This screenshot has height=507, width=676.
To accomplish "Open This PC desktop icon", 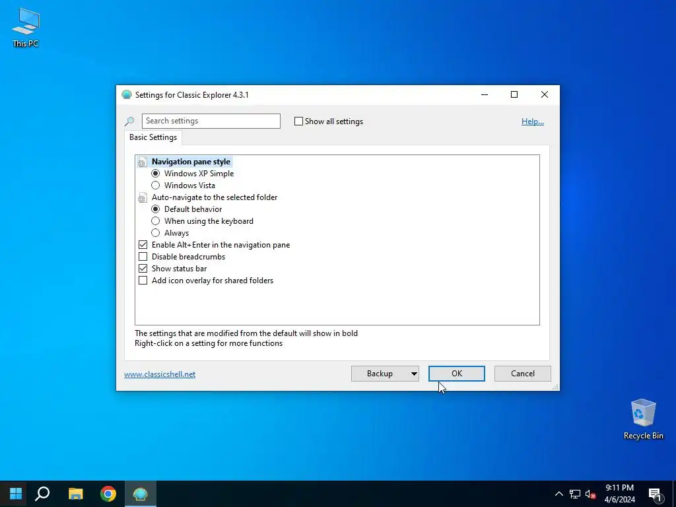I will click(x=26, y=27).
